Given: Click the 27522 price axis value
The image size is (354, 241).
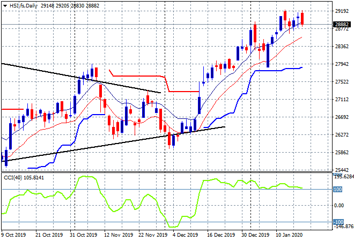Looking at the screenshot, I should tap(342, 81).
